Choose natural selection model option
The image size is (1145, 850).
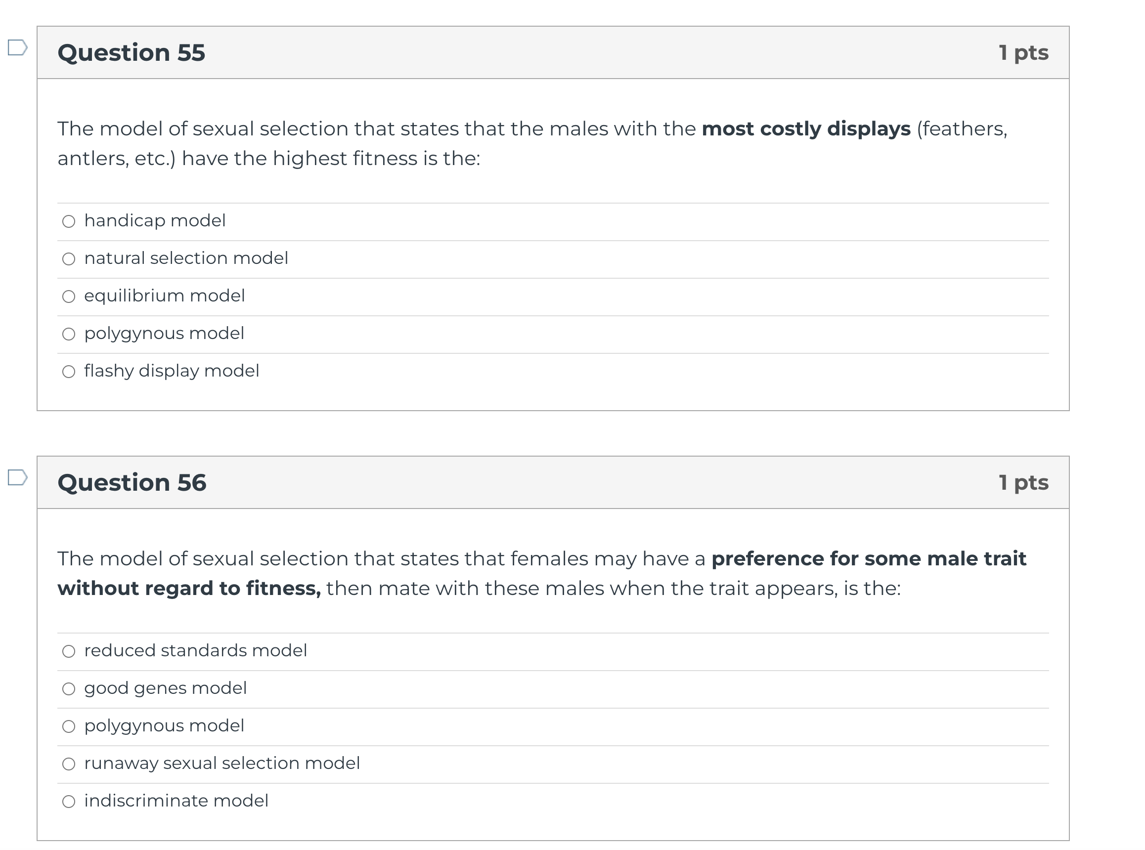pos(69,259)
